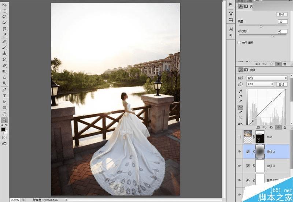Select the Clone Stamp tool

click(x=4, y=53)
